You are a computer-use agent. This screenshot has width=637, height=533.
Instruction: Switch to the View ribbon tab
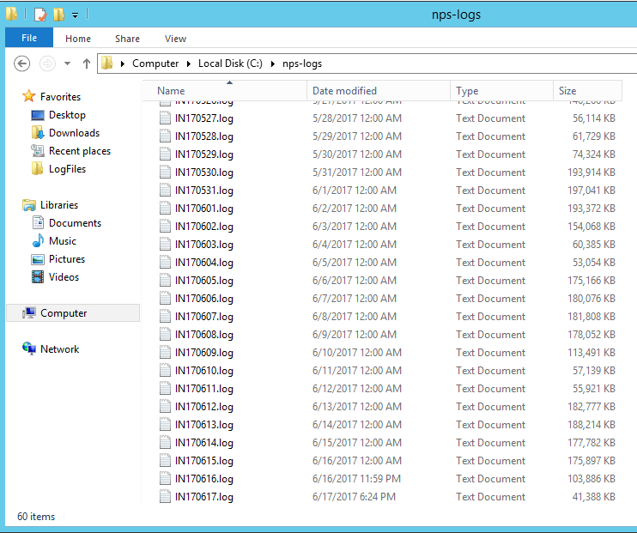[175, 39]
